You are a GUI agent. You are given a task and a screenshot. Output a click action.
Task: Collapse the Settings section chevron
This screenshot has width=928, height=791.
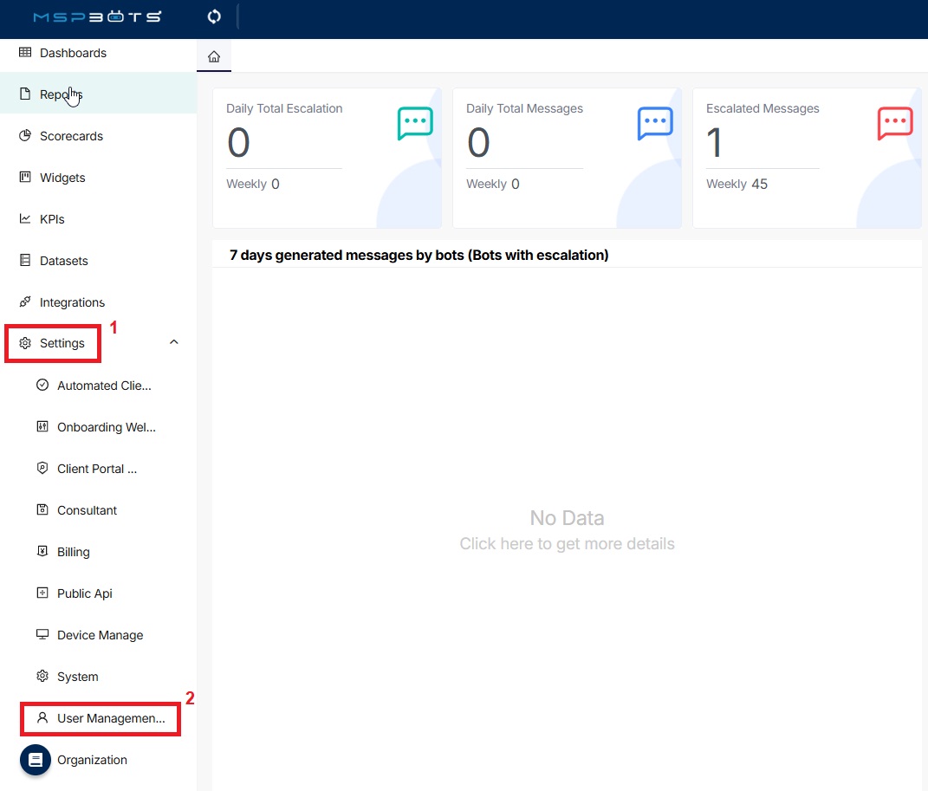[x=173, y=342]
